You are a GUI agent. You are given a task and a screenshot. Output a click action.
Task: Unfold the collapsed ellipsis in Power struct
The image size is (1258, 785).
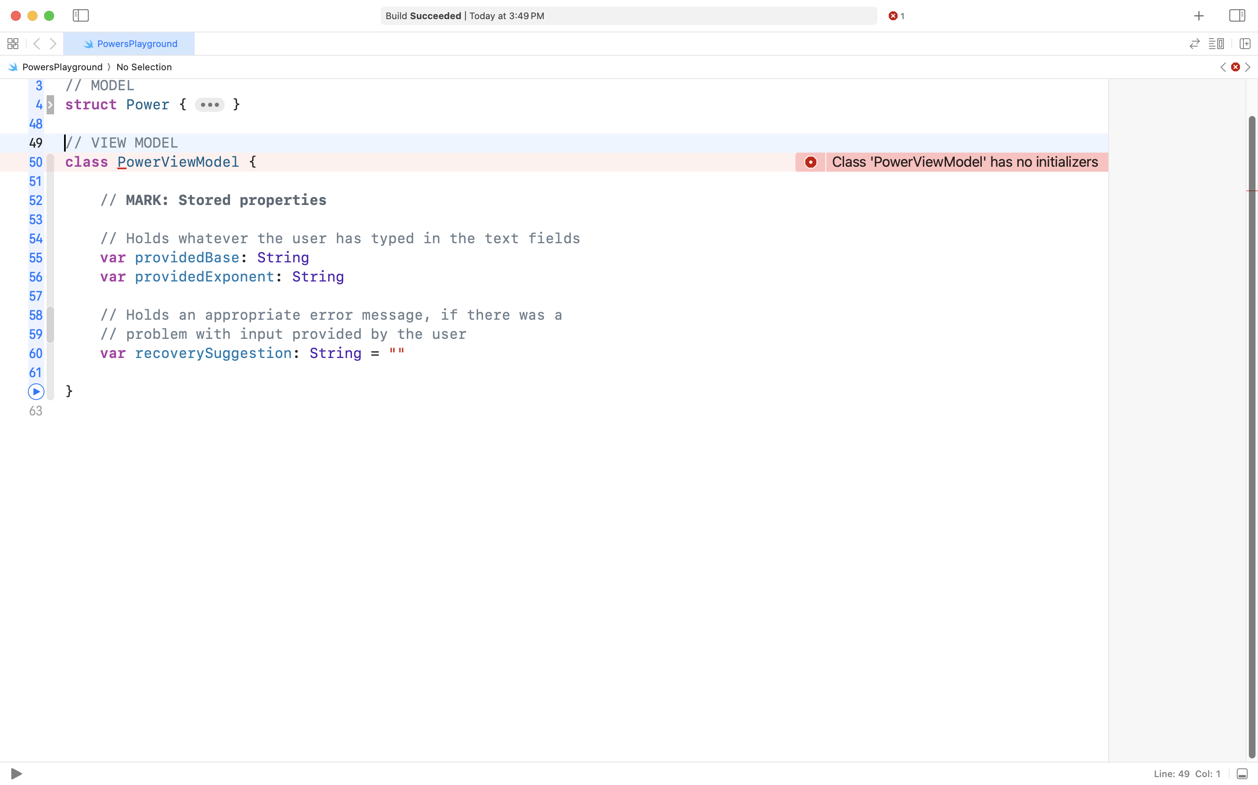tap(209, 104)
